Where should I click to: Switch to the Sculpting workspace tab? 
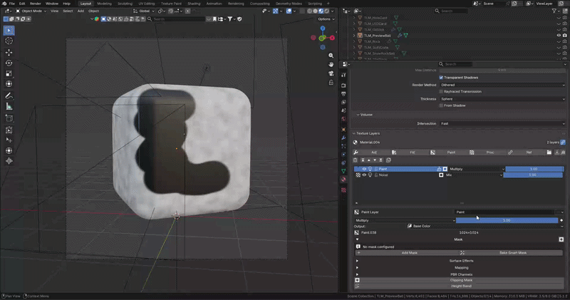coord(125,4)
